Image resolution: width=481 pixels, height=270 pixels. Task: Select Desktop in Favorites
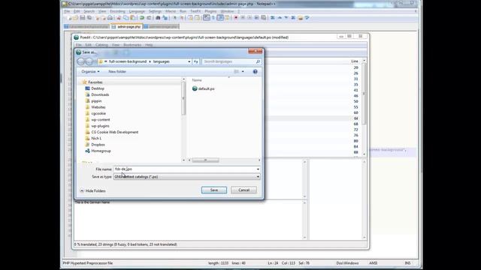click(95, 88)
